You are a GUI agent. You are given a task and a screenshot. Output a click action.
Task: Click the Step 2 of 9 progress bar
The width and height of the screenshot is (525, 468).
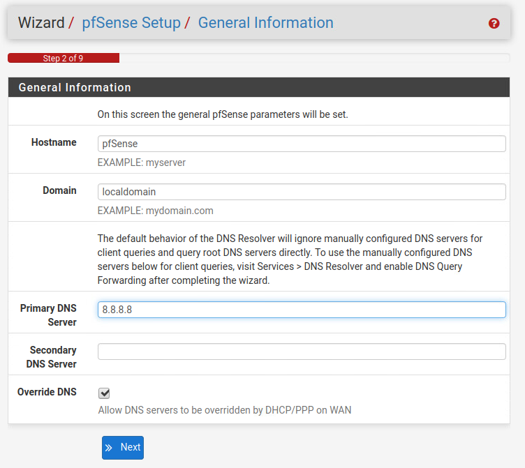[x=64, y=58]
